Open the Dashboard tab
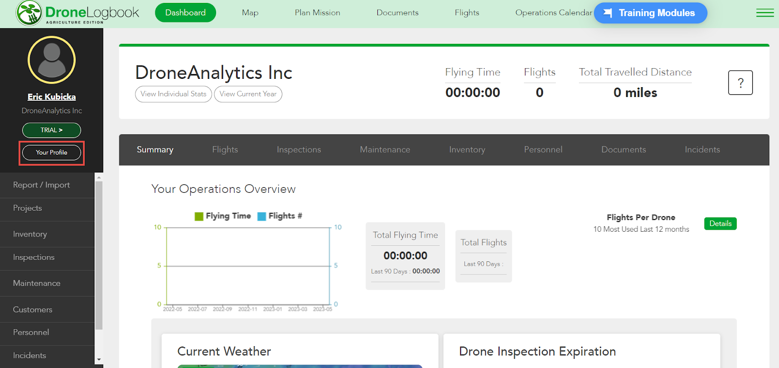The height and width of the screenshot is (368, 779). pyautogui.click(x=185, y=13)
